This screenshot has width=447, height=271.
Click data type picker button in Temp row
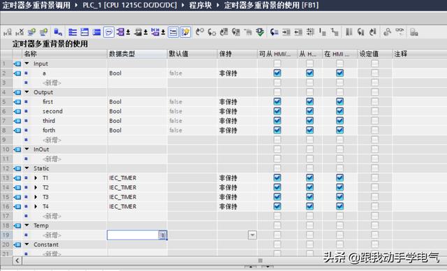[x=163, y=235]
